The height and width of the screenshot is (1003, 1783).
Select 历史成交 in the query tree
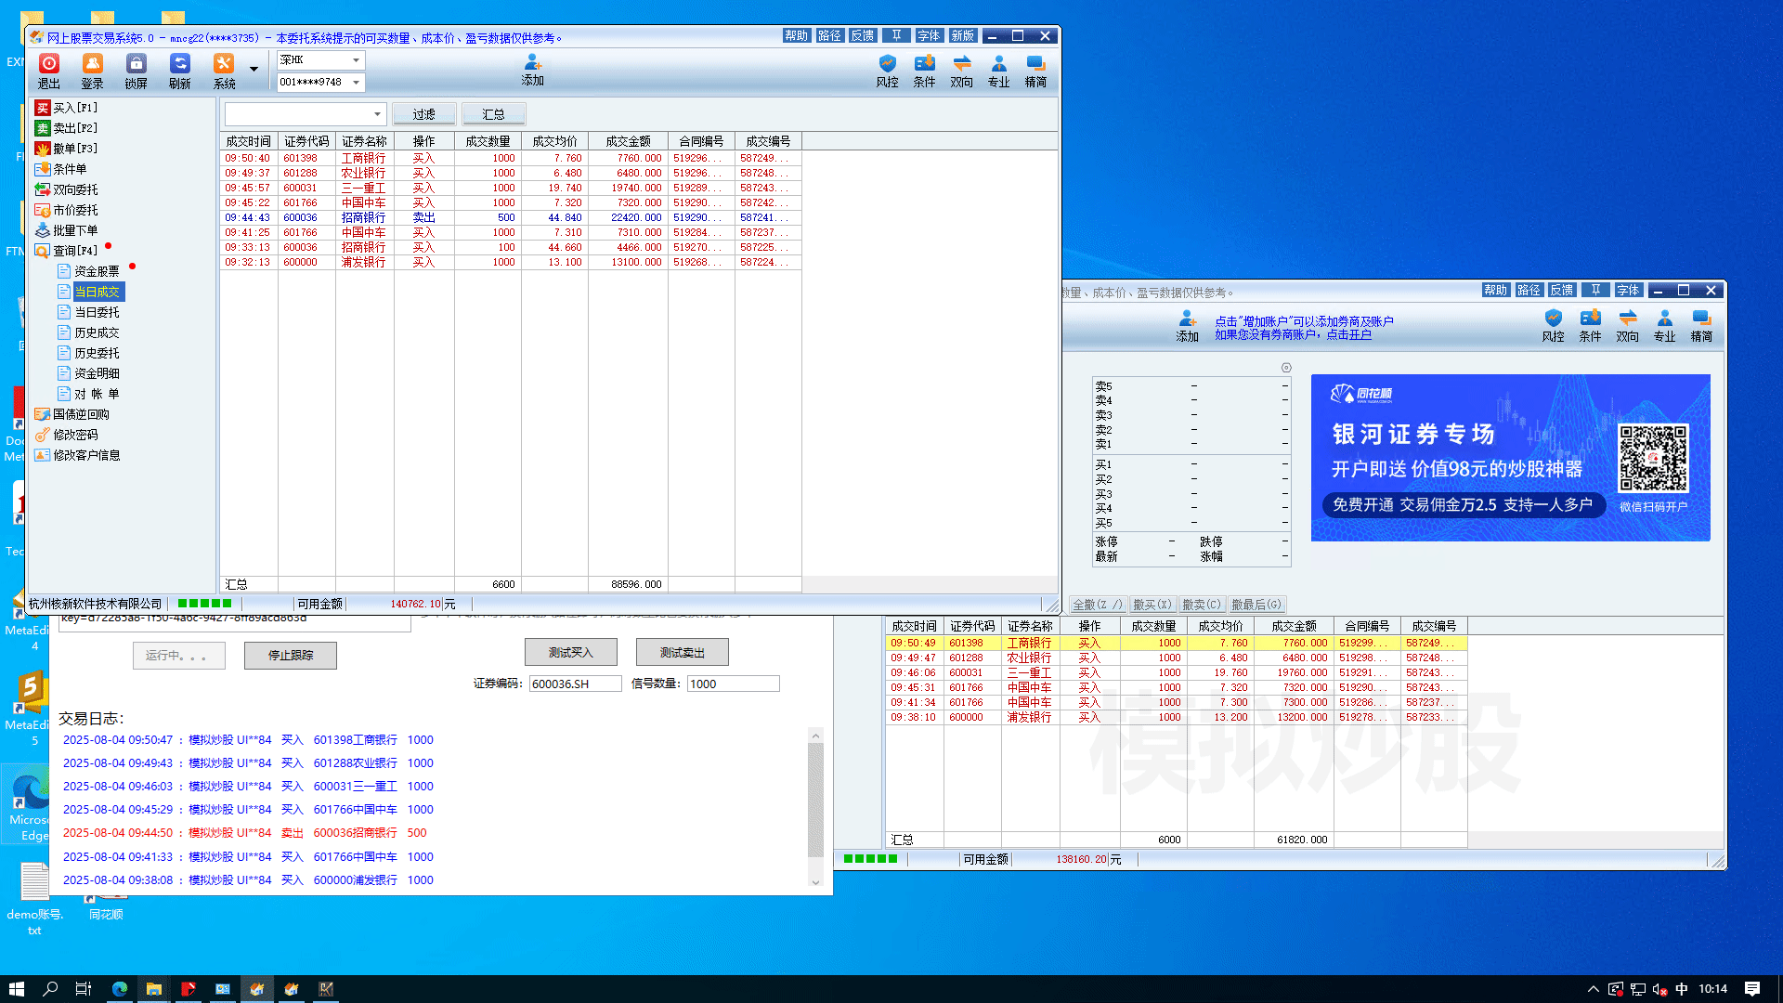97,332
